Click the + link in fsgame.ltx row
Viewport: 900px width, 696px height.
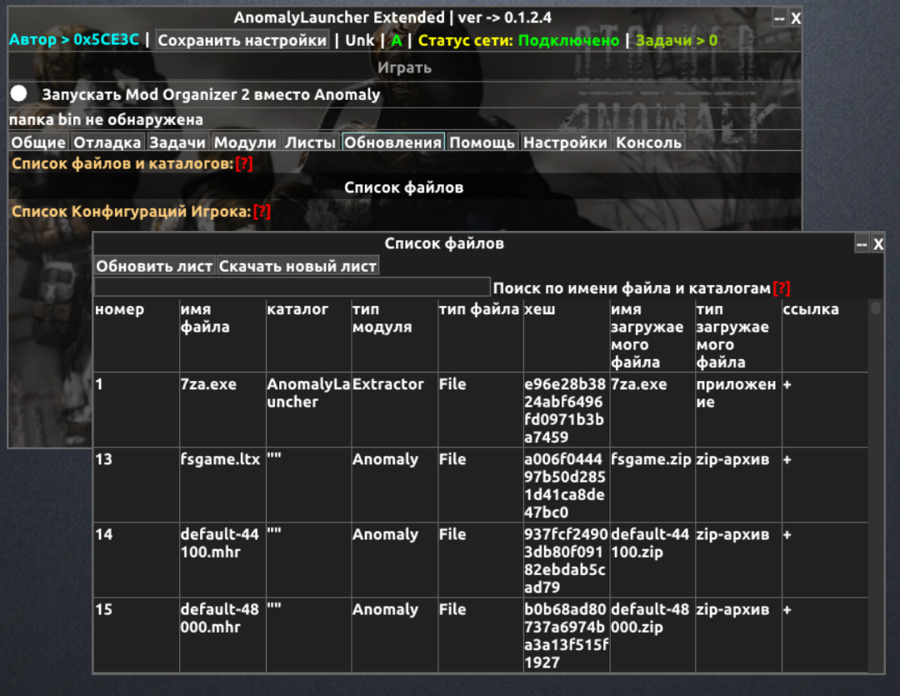(787, 460)
